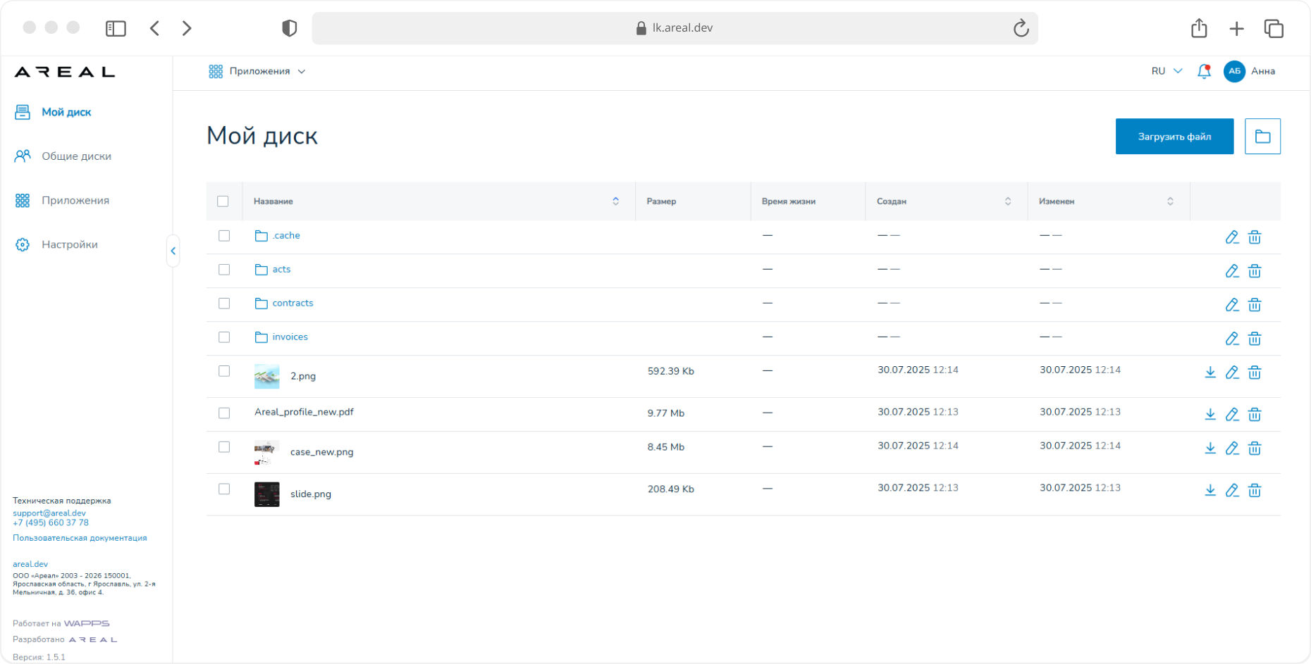Open notifications bell
The width and height of the screenshot is (1311, 664).
[x=1204, y=71]
